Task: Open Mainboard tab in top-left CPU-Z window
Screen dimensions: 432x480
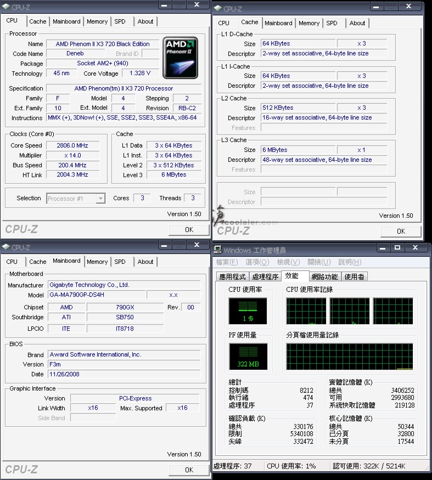Action: (x=66, y=21)
